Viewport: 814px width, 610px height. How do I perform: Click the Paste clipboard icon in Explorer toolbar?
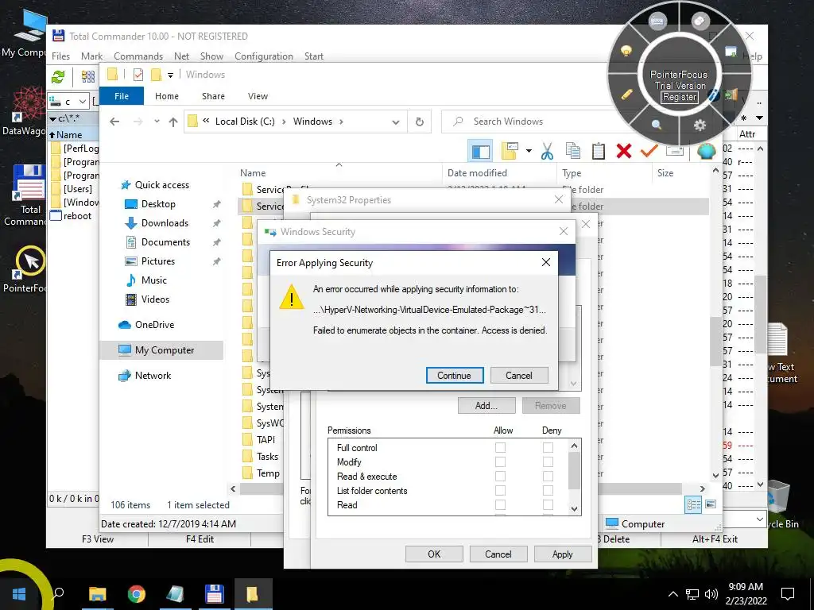click(599, 151)
